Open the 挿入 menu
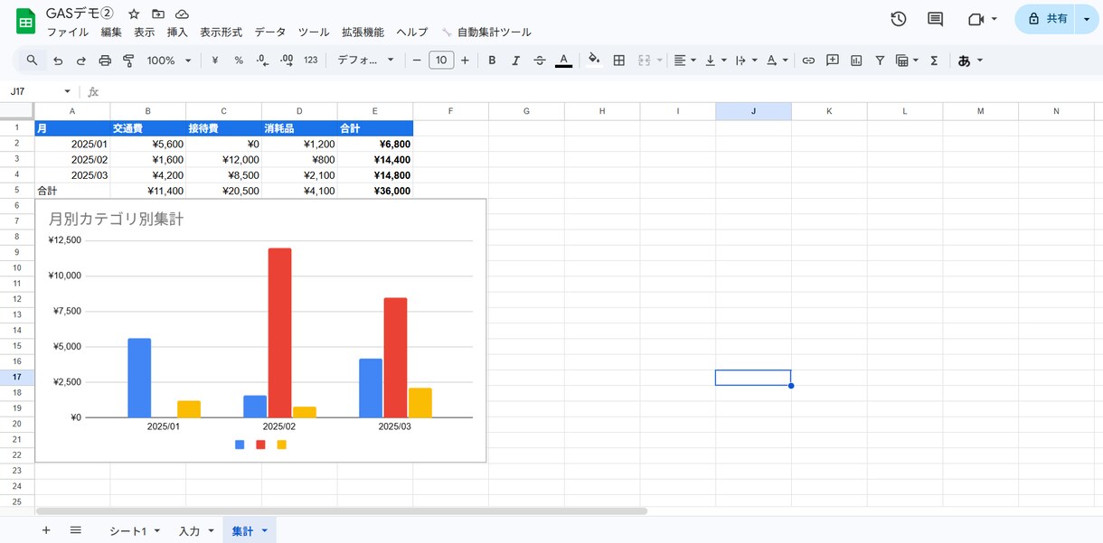 pos(177,33)
